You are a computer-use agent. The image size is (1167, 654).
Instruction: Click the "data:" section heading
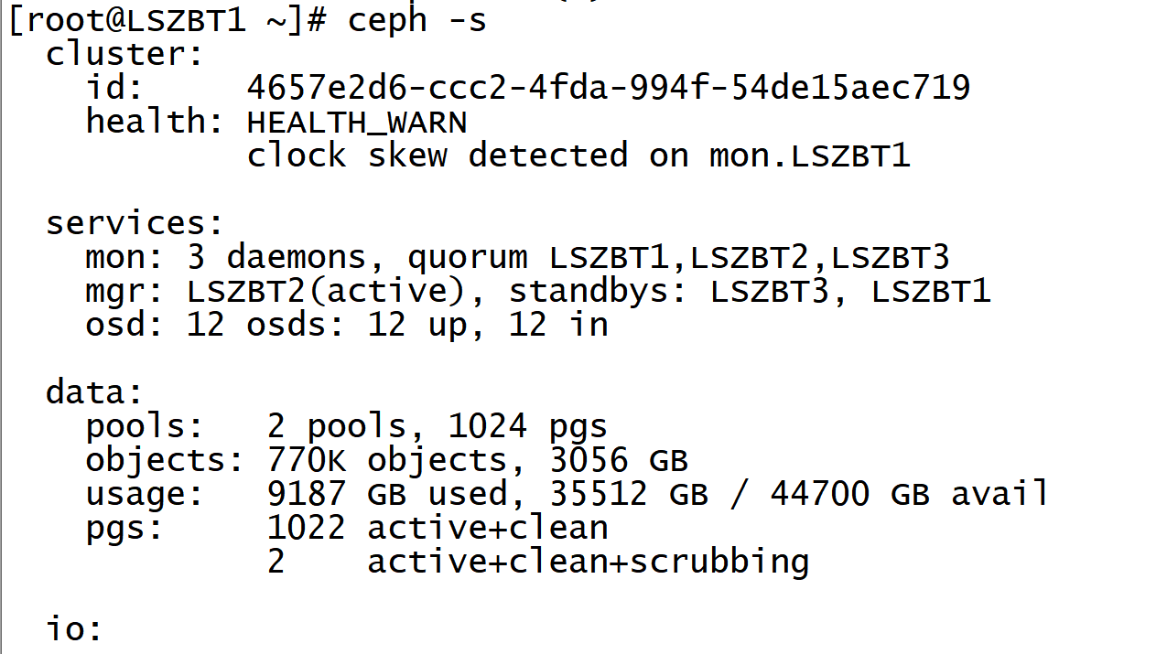94,392
